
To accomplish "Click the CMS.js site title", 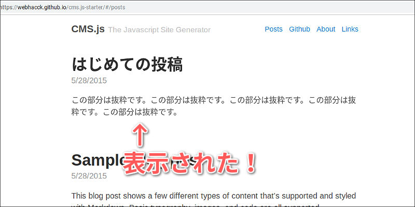I will pyautogui.click(x=88, y=29).
